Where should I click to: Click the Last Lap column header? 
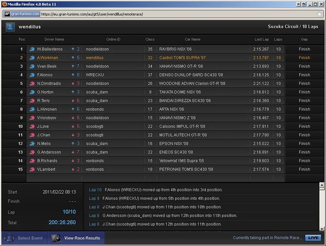point(262,39)
